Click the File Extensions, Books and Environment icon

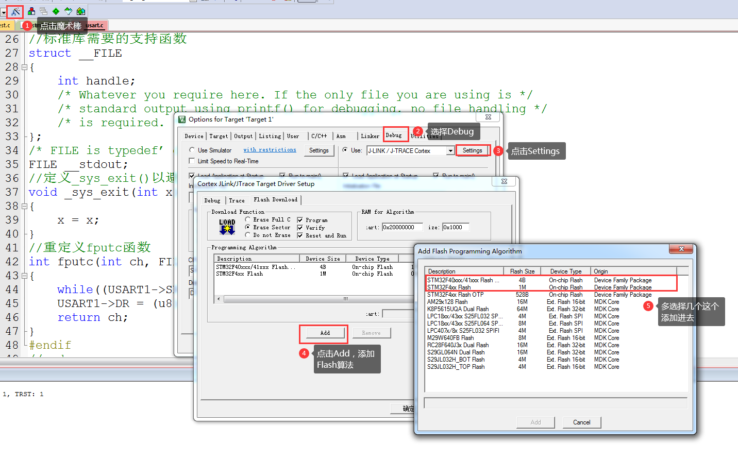31,11
